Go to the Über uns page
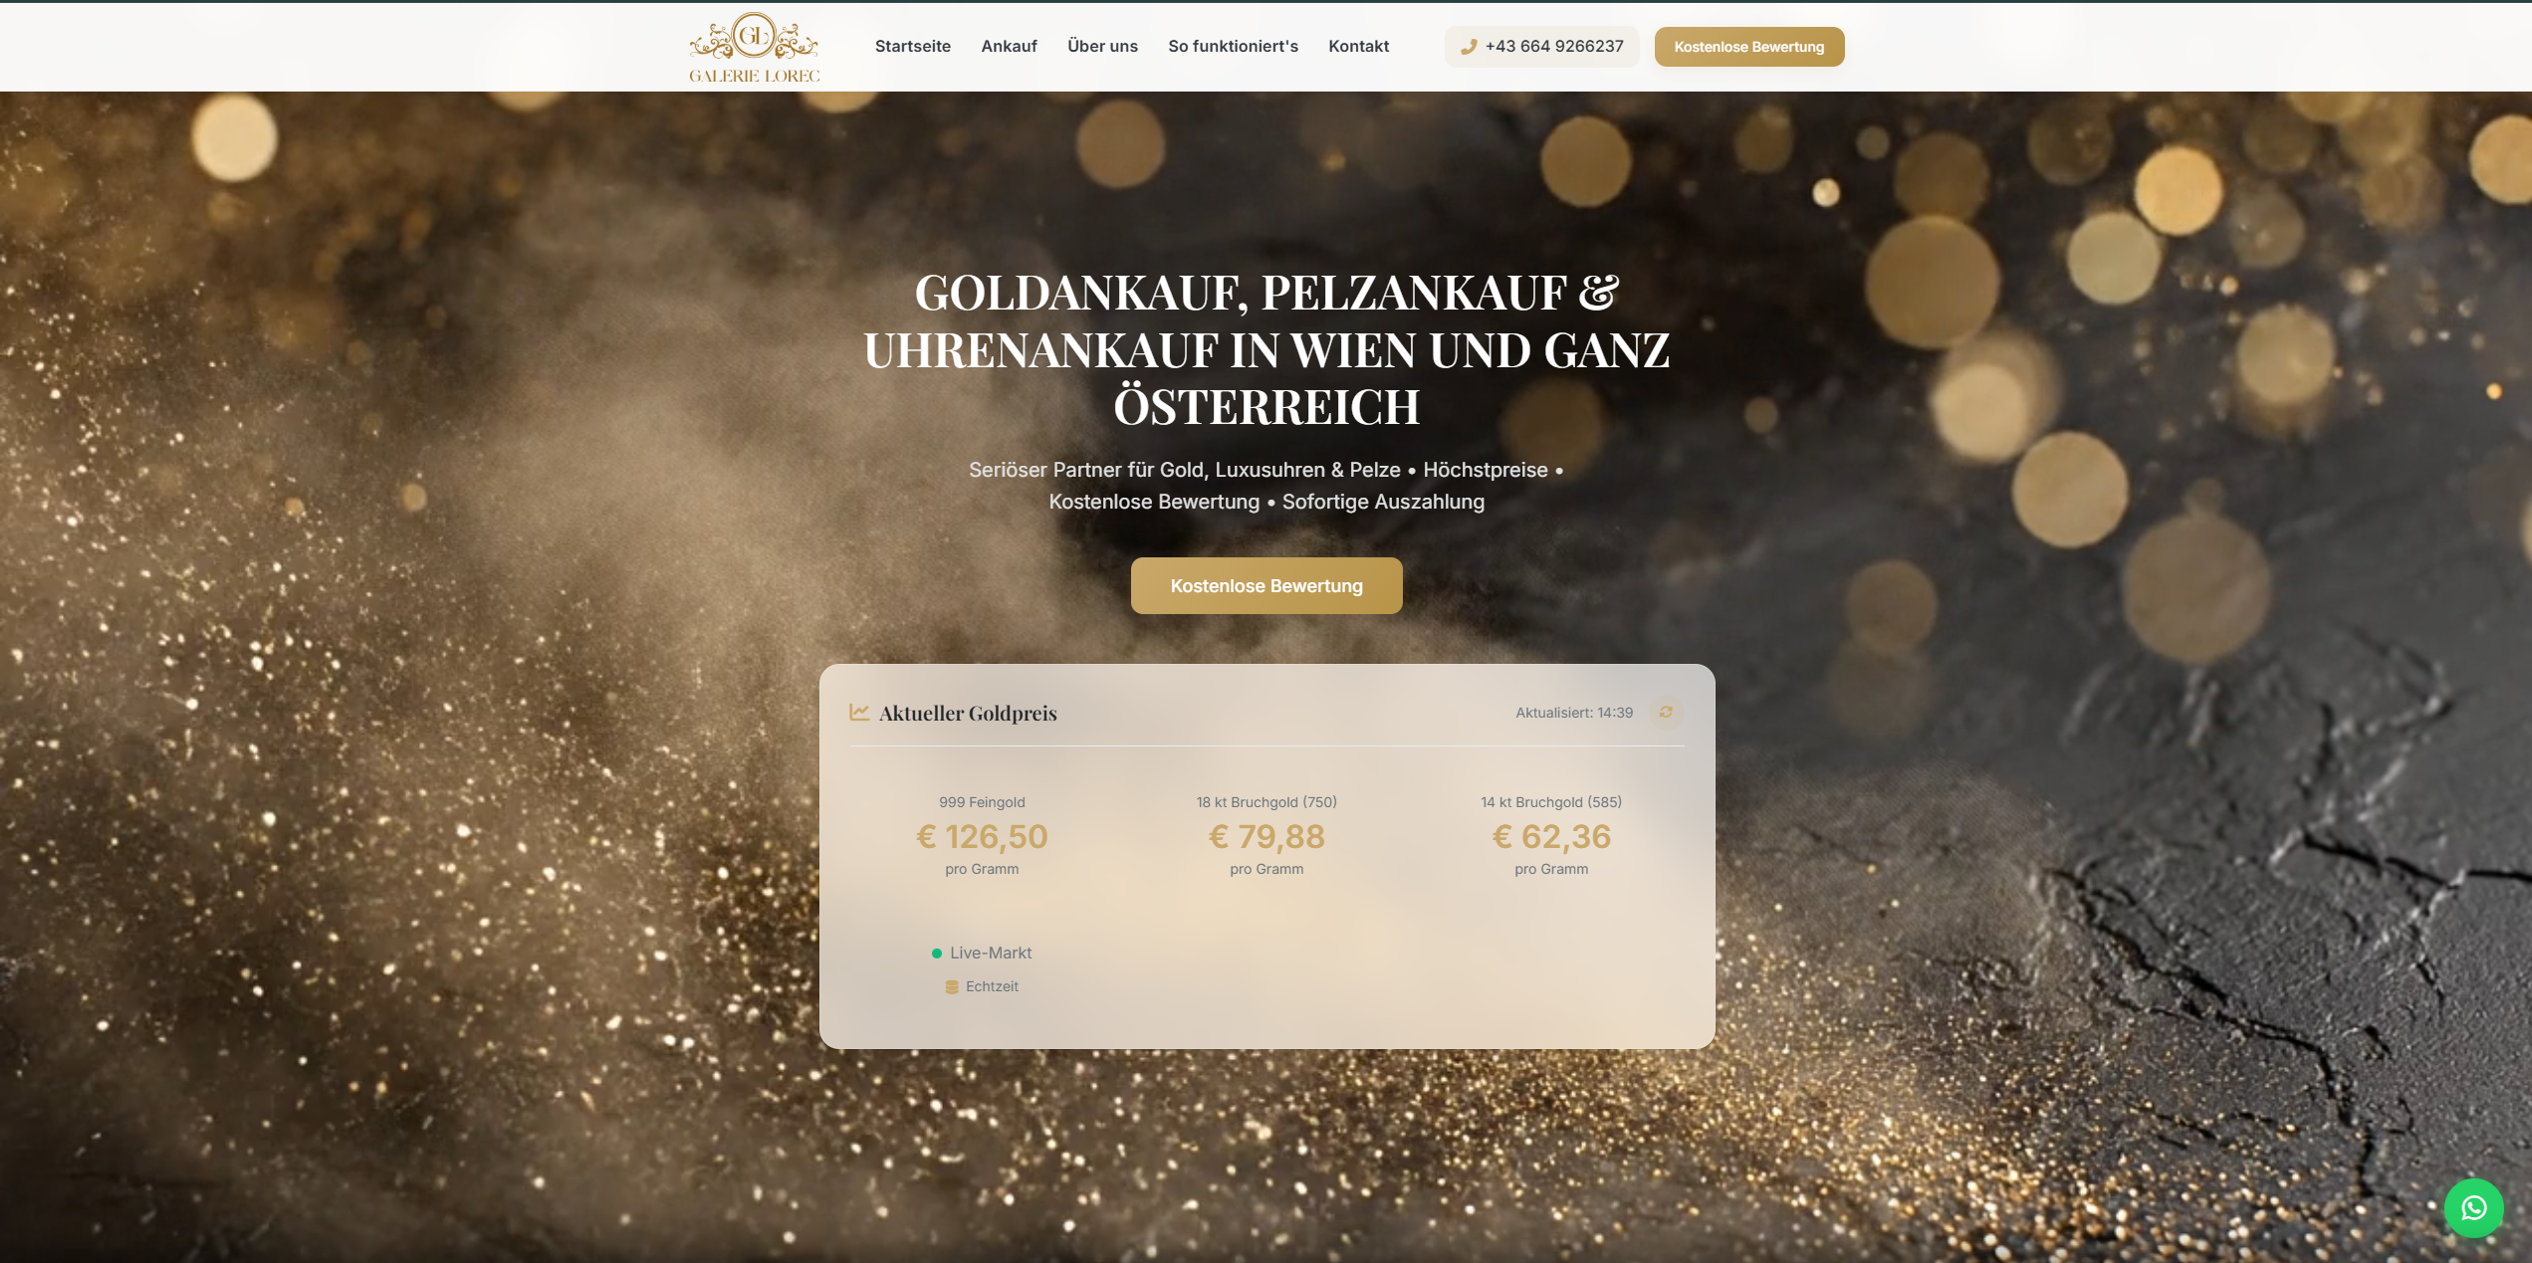Image resolution: width=2532 pixels, height=1263 pixels. click(1102, 47)
